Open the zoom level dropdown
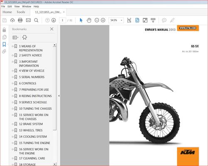This screenshot has width=208, height=166. tap(121, 20)
